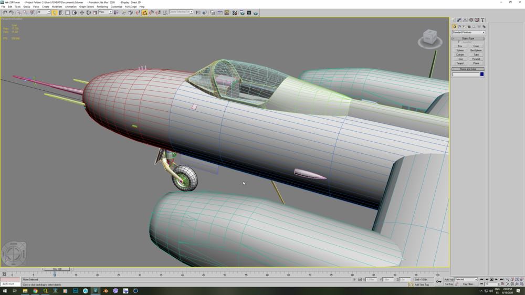Screen dimensions: 525x295
Task: Click the Align tool icon
Action: [x=205, y=13]
